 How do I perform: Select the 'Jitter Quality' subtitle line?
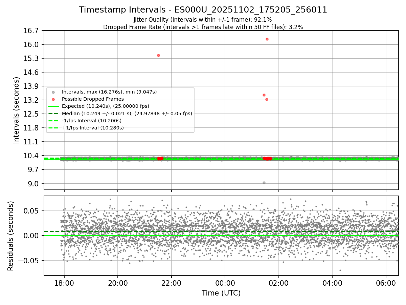tap(203, 20)
